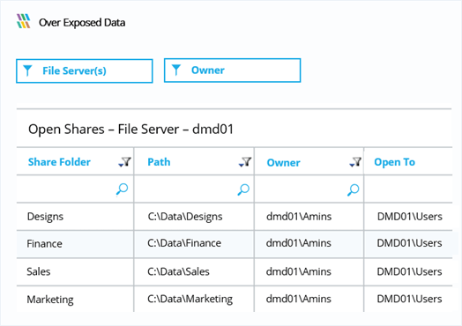Open the File Server(s) filter dropdown
The width and height of the screenshot is (462, 326).
click(x=85, y=71)
